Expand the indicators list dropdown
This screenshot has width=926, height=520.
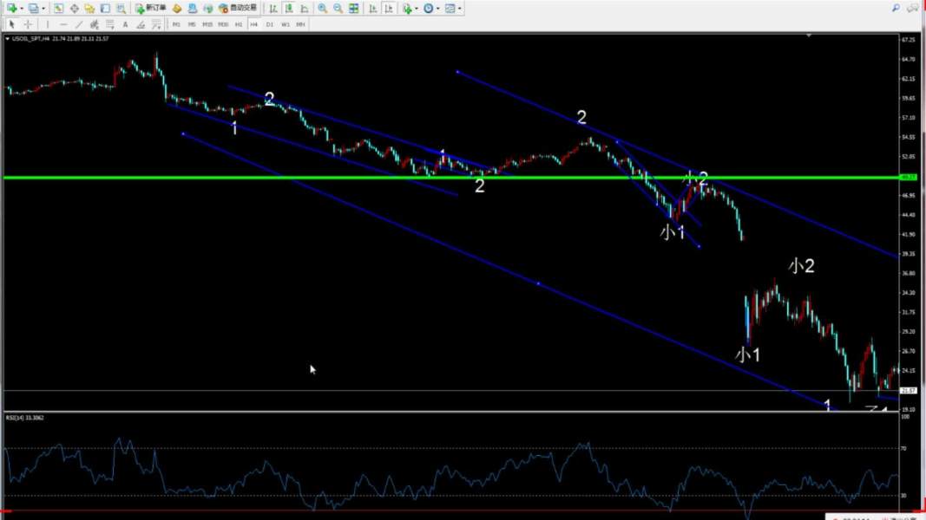coord(417,8)
